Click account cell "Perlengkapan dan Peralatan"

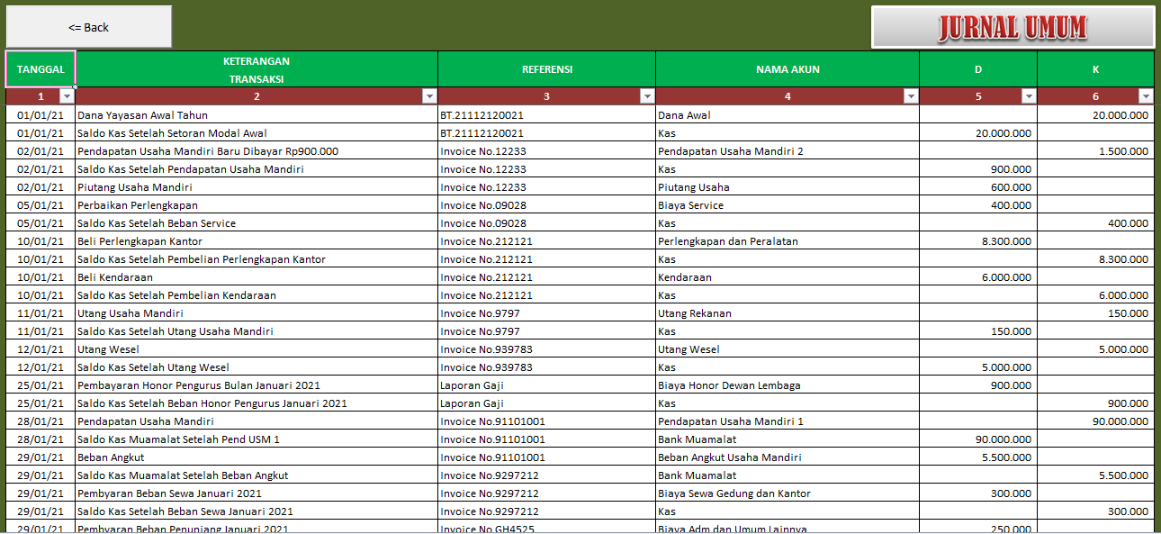pos(787,241)
